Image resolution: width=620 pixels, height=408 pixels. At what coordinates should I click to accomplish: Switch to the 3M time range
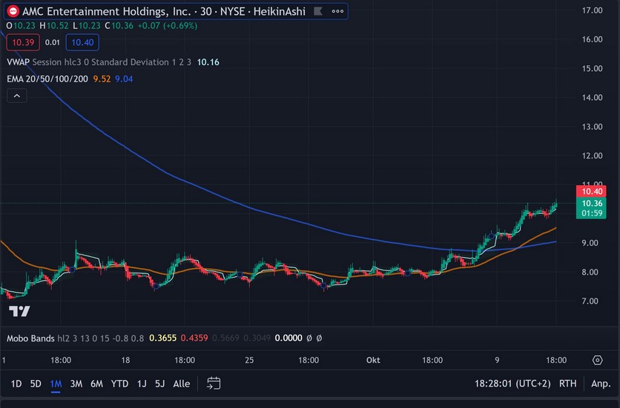(76, 384)
